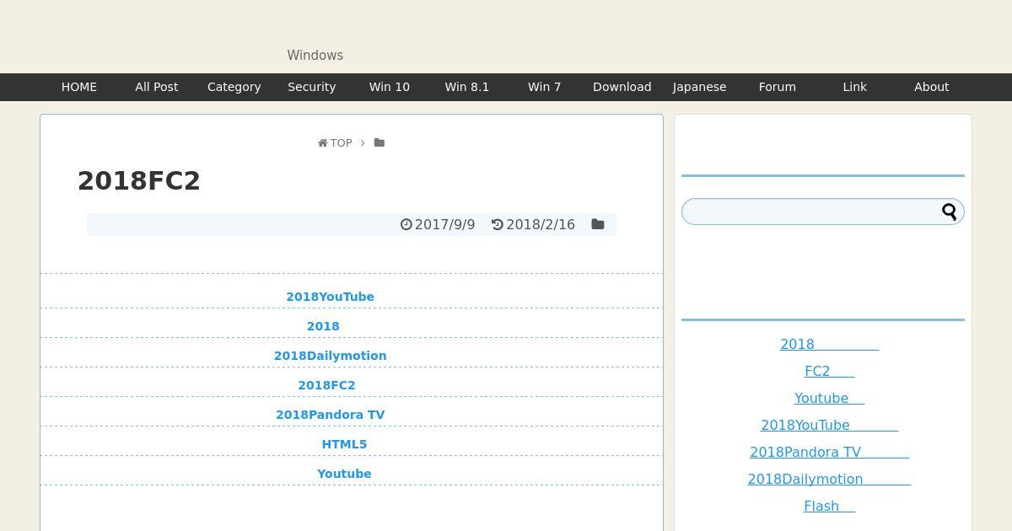The height and width of the screenshot is (531, 1012).
Task: Click the update history icon beside 2018/2/16
Action: click(x=498, y=224)
